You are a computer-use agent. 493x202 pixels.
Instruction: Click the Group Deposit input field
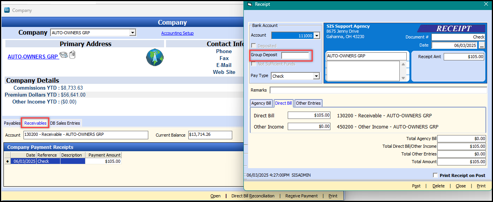pyautogui.click(x=295, y=55)
